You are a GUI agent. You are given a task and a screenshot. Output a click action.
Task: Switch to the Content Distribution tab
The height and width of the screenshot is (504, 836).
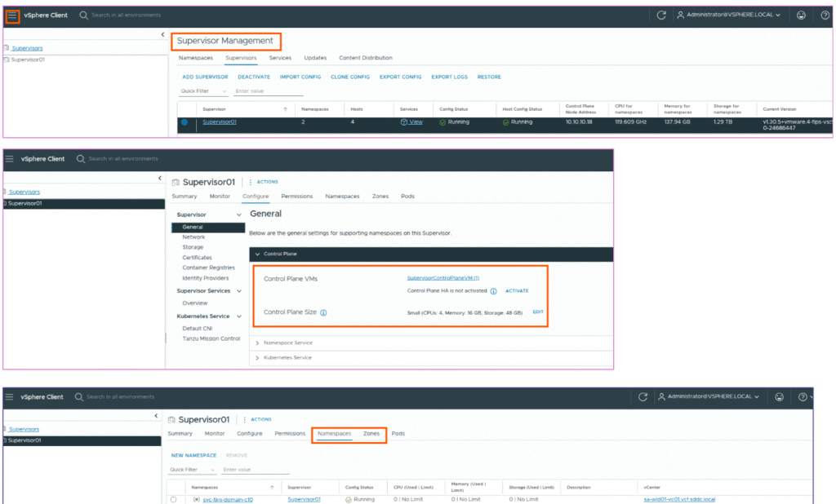(365, 58)
